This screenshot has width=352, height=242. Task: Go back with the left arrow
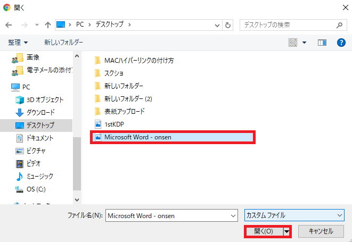pyautogui.click(x=9, y=25)
